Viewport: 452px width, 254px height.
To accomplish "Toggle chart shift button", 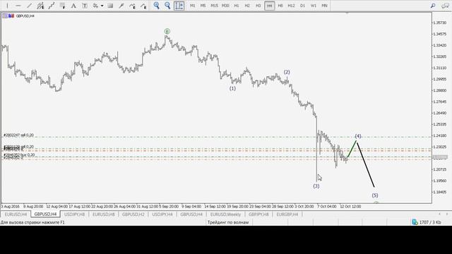I will [x=179, y=6].
